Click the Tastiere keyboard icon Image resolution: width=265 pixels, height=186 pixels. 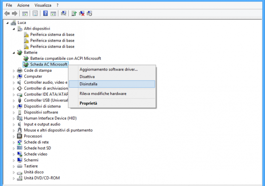click(20, 166)
